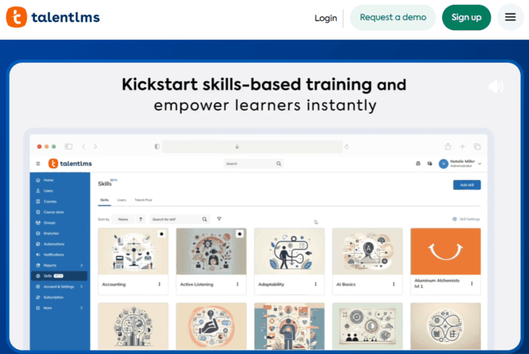
Task: Click the top Search field in the demo app
Action: click(253, 164)
